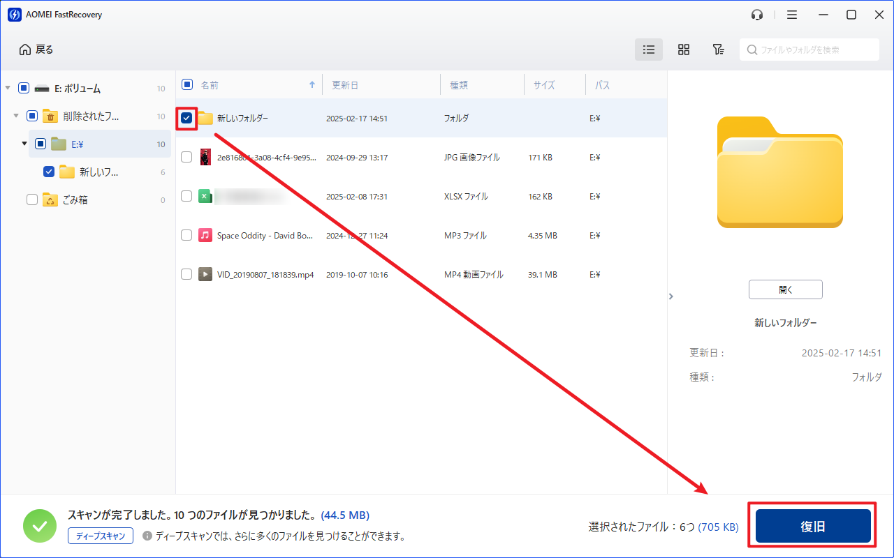Switch to grid thumbnail view
Screen dimensions: 894x558
[x=684, y=50]
